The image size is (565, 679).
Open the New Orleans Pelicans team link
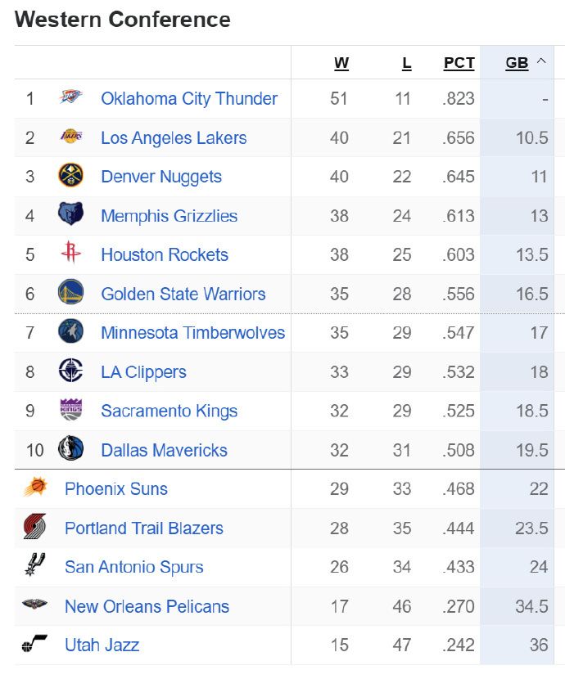[147, 606]
